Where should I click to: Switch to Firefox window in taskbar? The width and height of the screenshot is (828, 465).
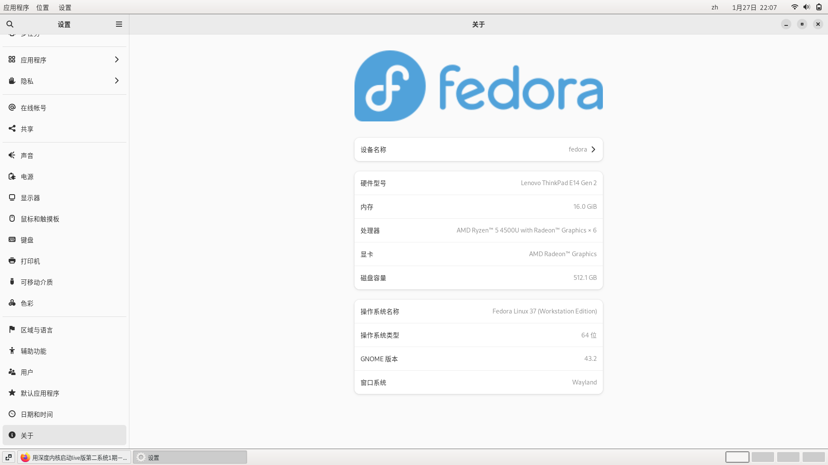coord(74,457)
